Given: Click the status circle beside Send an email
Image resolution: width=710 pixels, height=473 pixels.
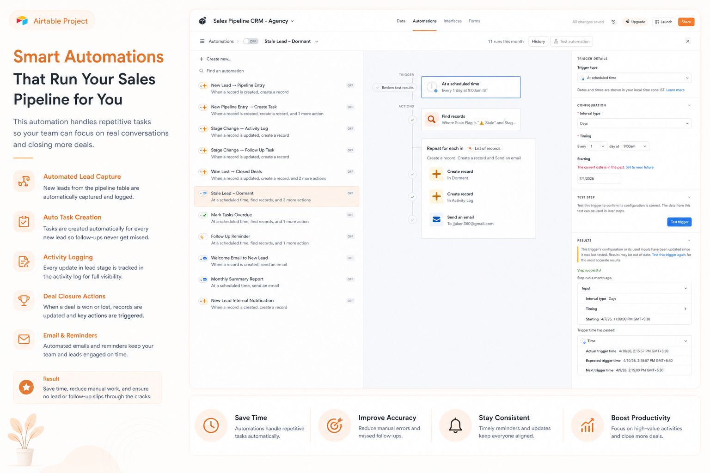Looking at the screenshot, I should pyautogui.click(x=412, y=220).
